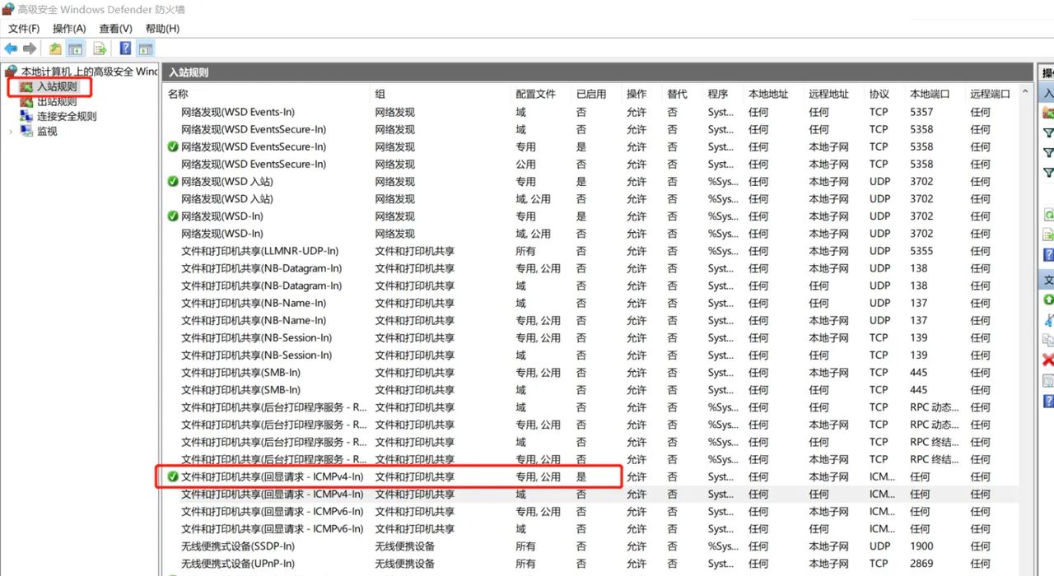Open the 查看(V) menu
Screen dimensions: 1054x576
[x=115, y=28]
